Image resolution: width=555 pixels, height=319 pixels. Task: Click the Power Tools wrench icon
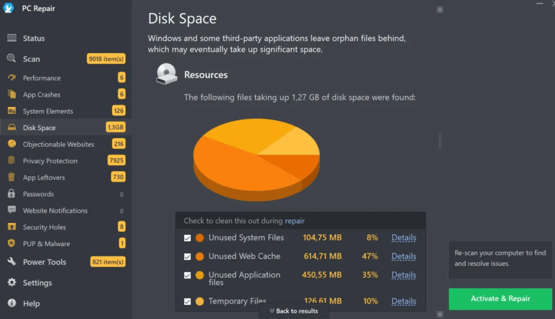12,262
